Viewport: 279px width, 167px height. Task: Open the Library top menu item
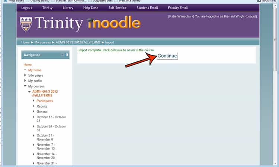point(68,8)
